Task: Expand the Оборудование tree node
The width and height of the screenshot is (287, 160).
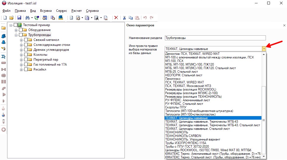Action: click(x=16, y=30)
